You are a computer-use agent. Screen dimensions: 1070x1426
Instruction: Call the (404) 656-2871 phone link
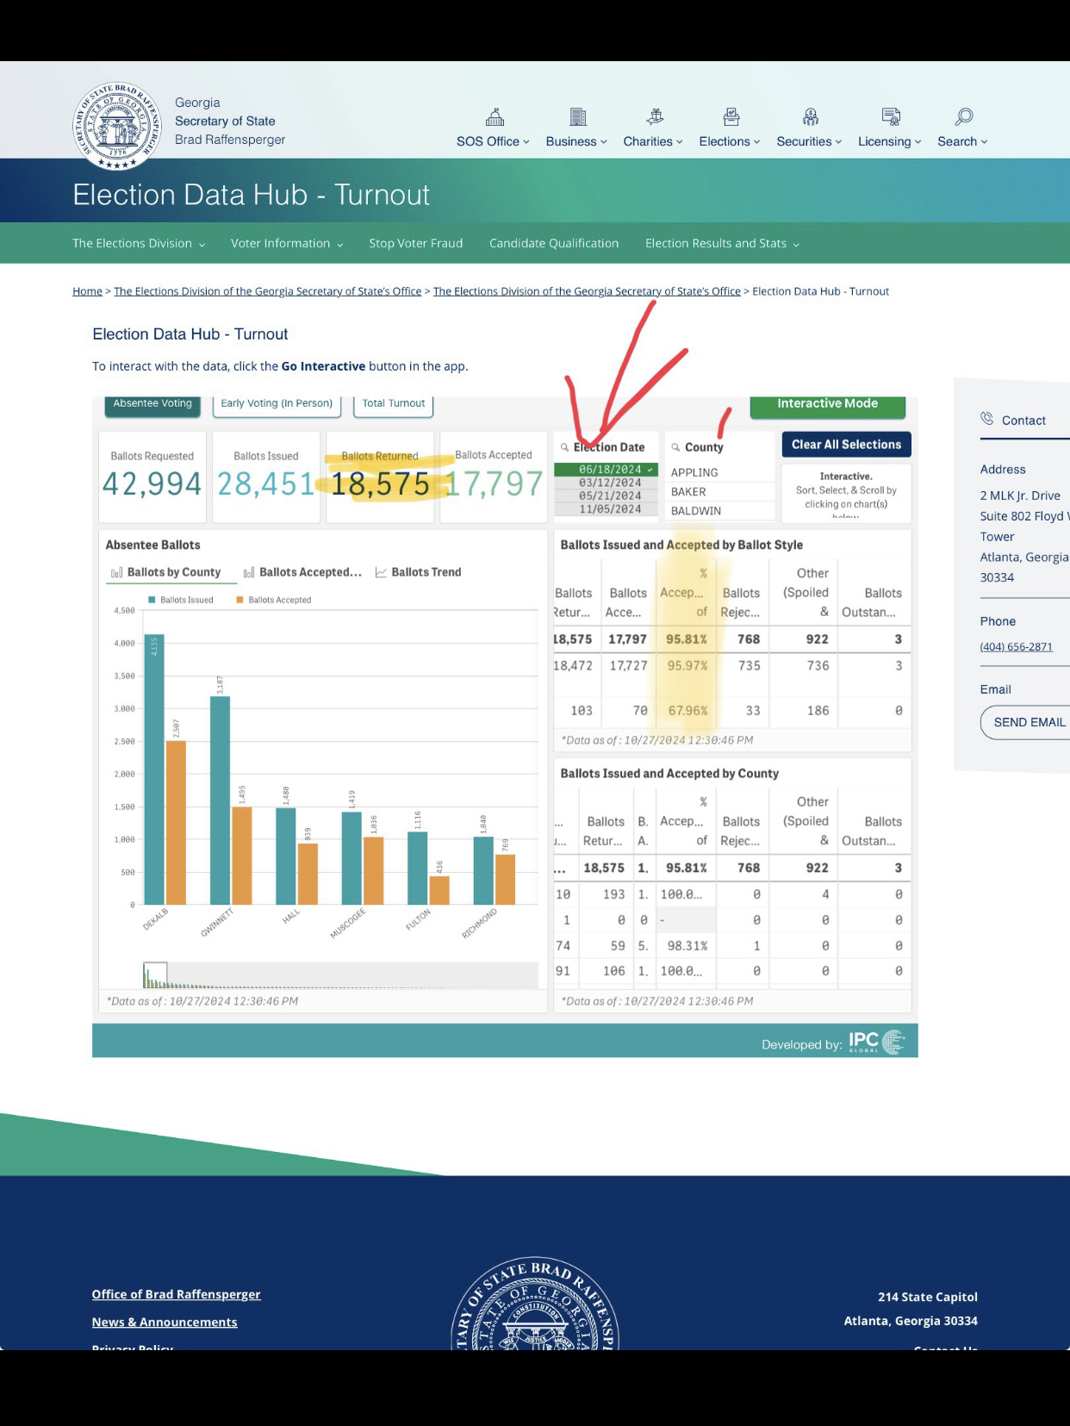coord(1016,647)
